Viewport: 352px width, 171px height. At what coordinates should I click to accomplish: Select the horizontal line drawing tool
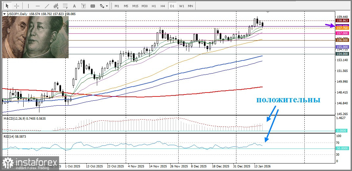coord(37,6)
